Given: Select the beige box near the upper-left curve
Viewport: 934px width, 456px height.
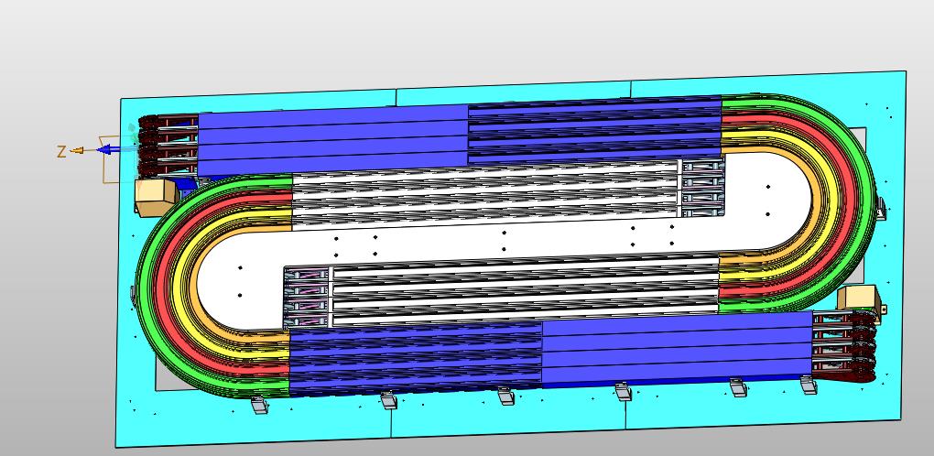Looking at the screenshot, I should pyautogui.click(x=156, y=197).
